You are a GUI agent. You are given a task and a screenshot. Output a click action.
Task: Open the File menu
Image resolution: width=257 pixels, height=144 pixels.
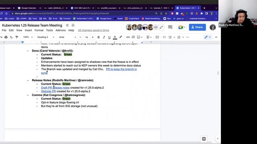pos(4,30)
